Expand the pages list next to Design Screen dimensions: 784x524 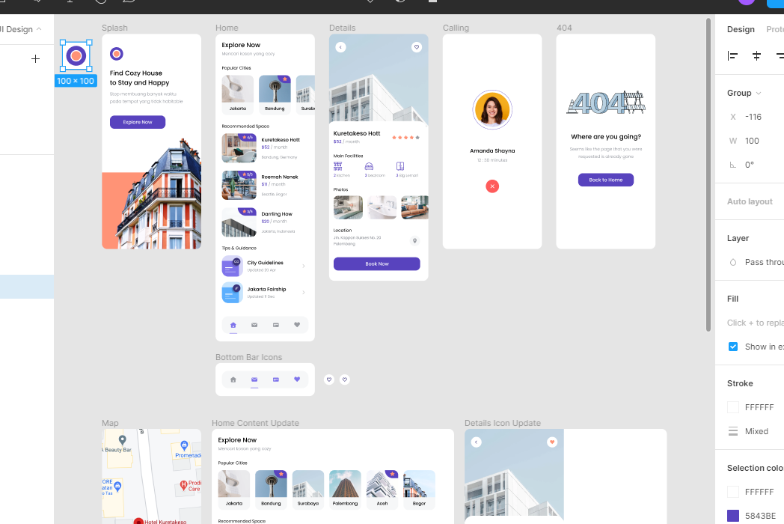(39, 29)
